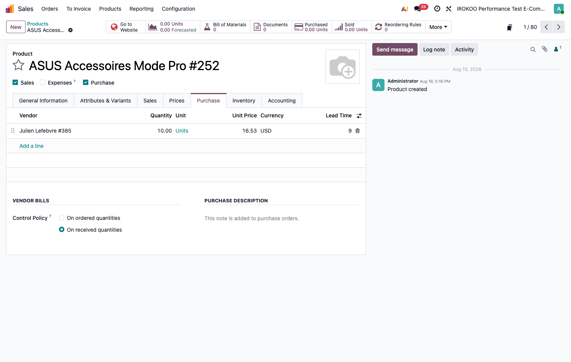Screen dimensions: 571x362
Task: Click the gear icon beside ASUS Access...
Action: point(70,30)
